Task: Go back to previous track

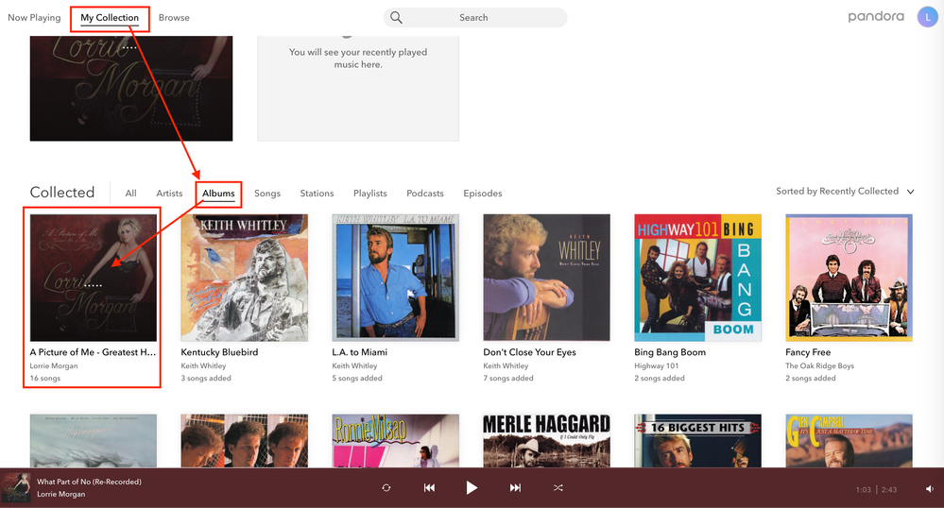Action: (429, 487)
